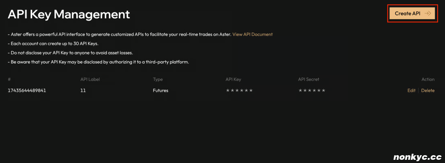Click the API Key Management heading

click(x=69, y=14)
